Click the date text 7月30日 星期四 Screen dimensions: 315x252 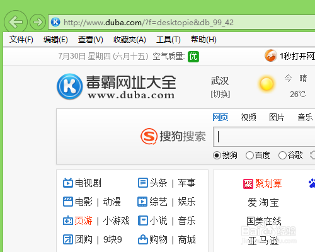tap(84, 56)
